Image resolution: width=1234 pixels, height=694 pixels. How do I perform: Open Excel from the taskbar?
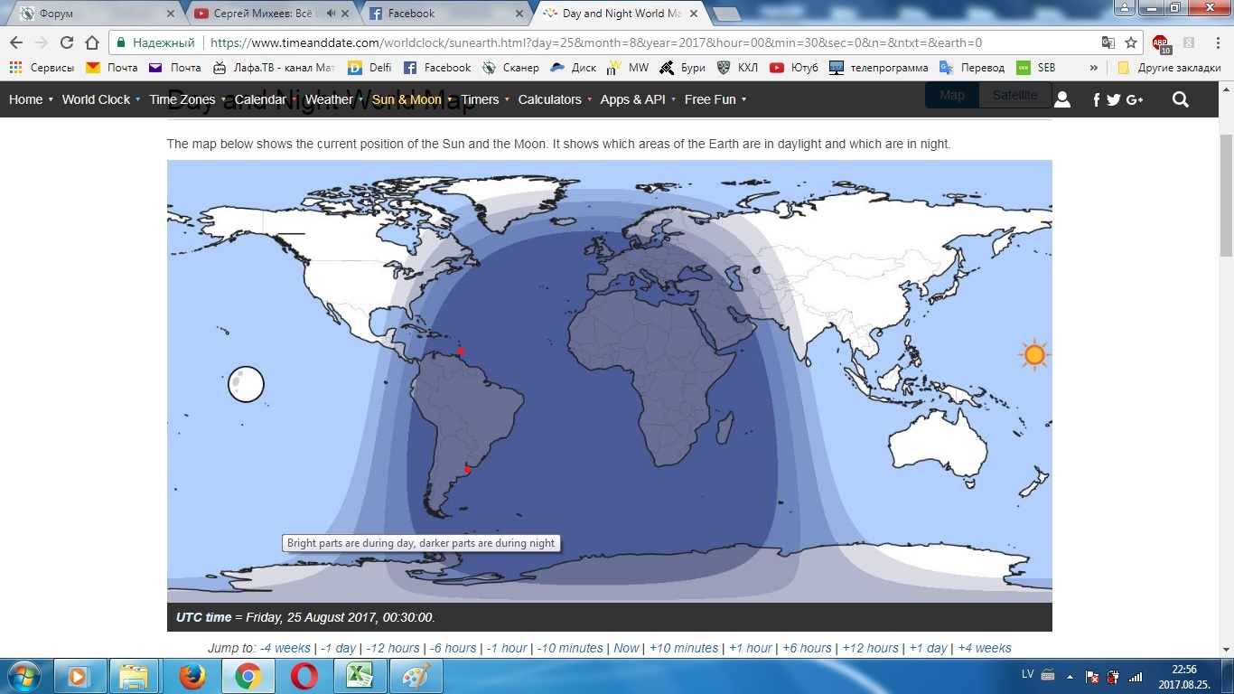(x=360, y=676)
